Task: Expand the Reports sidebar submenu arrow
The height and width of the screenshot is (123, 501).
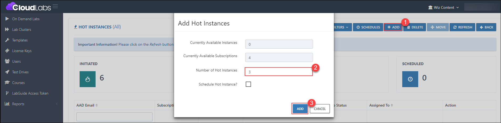Action: point(57,104)
